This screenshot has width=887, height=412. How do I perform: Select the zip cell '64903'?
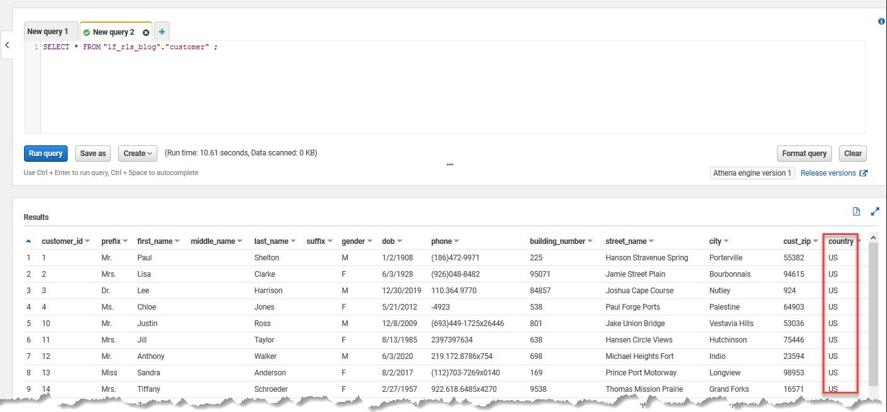[793, 307]
